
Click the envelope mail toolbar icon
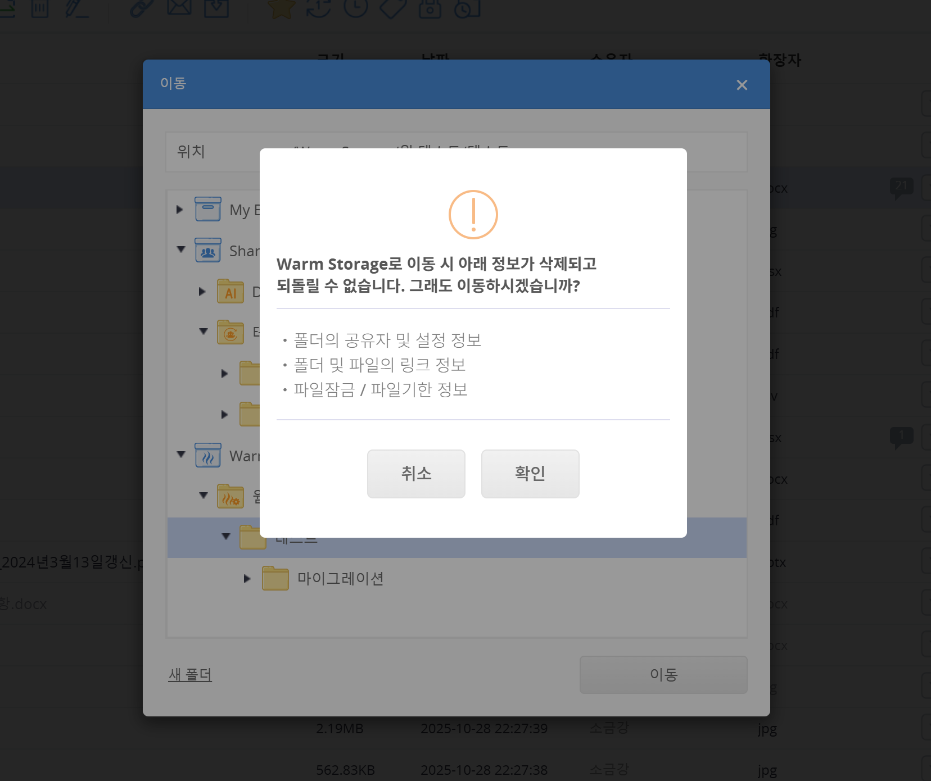click(x=179, y=7)
